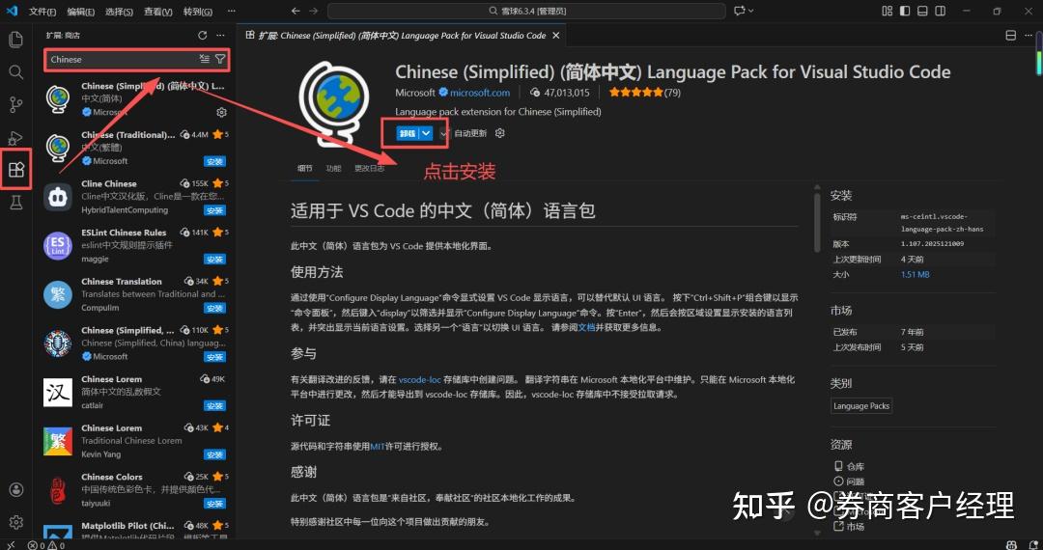Install Chinese Colors extension
Screen dimensions: 1043x550
click(x=214, y=504)
